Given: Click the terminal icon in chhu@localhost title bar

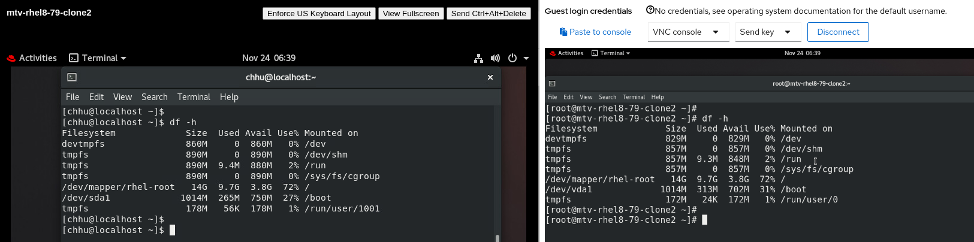Looking at the screenshot, I should [72, 77].
